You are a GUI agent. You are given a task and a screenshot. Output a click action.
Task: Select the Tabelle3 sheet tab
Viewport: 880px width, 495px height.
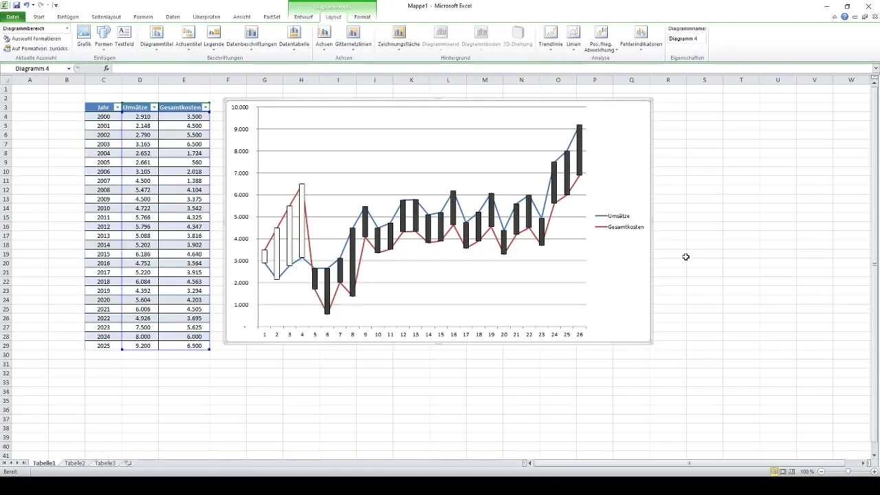105,463
